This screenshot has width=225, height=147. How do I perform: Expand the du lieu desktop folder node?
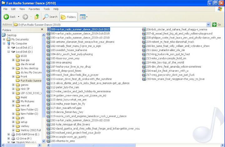click(13, 68)
